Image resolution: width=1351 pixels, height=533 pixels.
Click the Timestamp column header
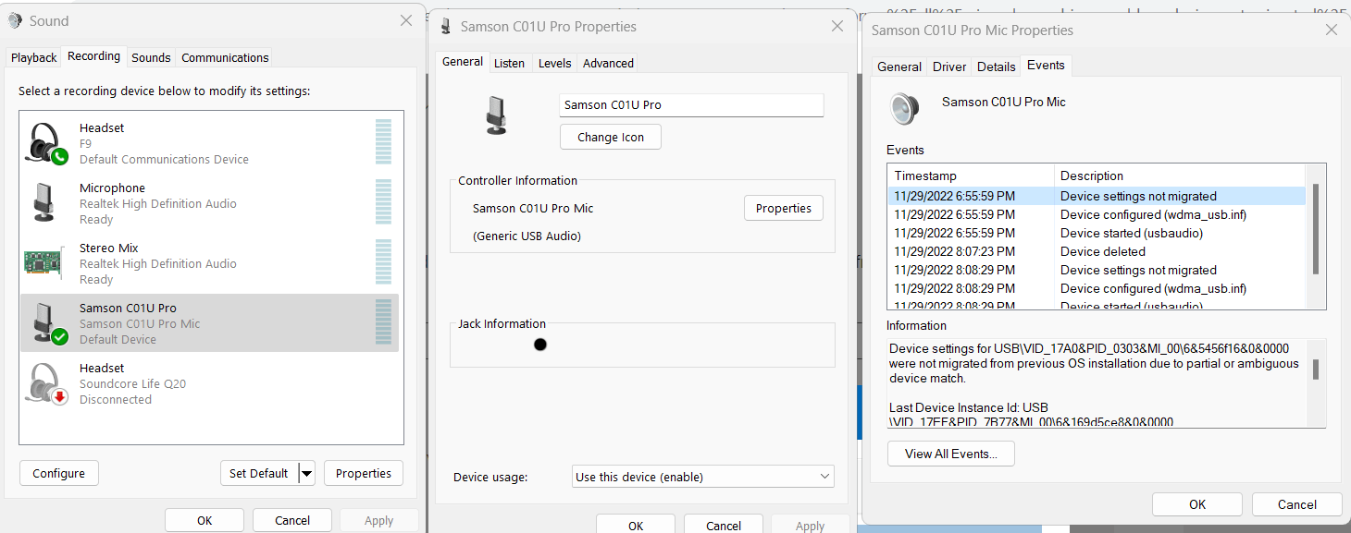pos(971,176)
